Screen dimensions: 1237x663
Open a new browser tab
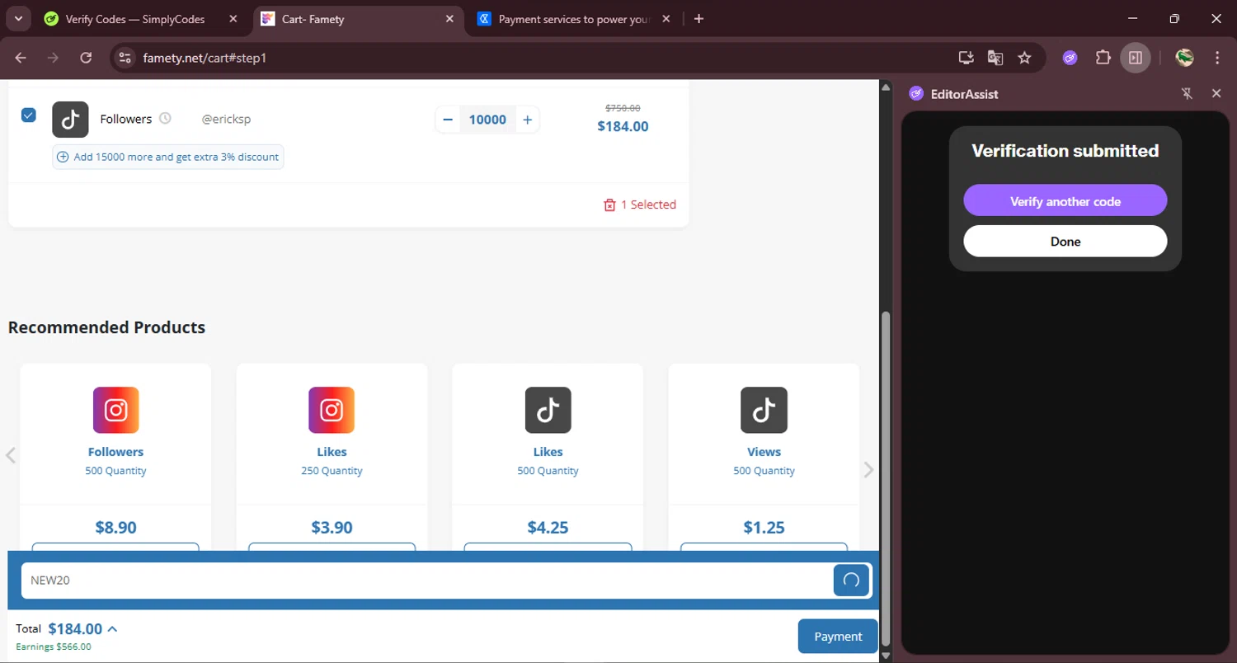[x=698, y=19]
